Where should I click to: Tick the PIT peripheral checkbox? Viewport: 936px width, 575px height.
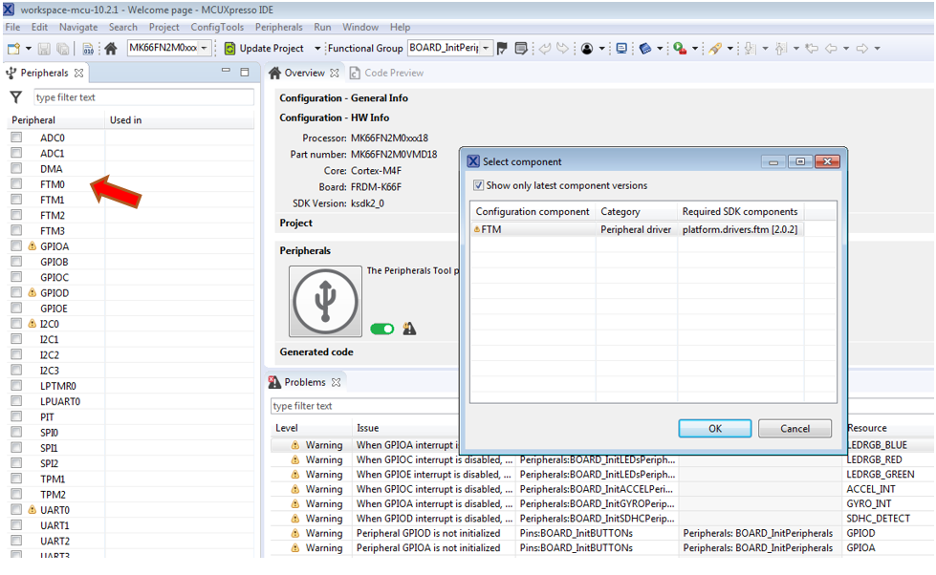[16, 416]
